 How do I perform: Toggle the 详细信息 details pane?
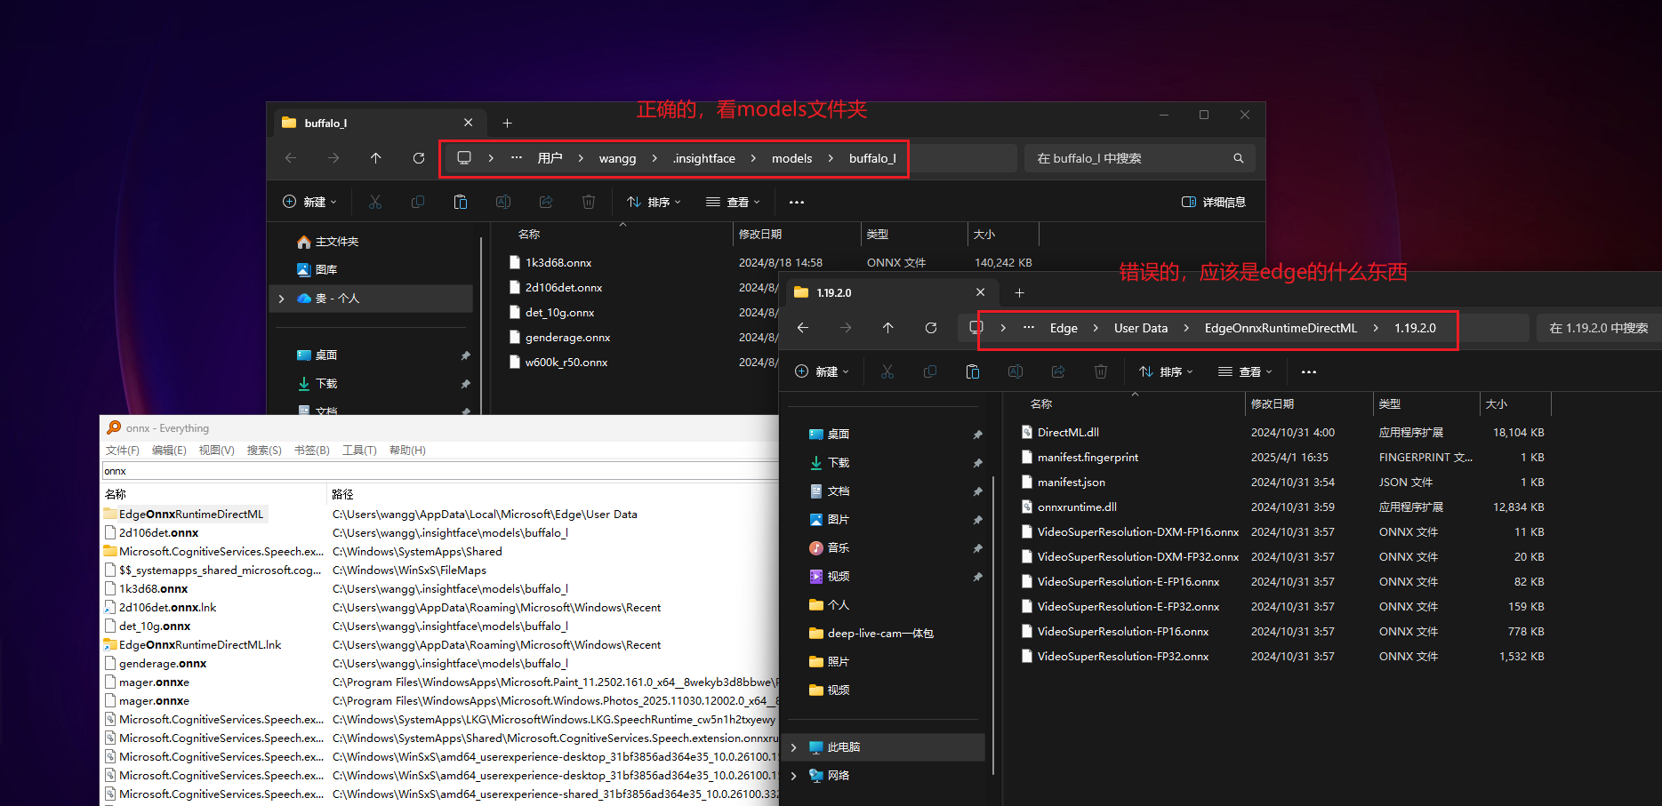point(1214,202)
